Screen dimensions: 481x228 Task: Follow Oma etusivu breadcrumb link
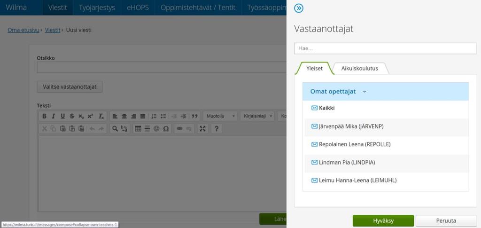(23, 30)
